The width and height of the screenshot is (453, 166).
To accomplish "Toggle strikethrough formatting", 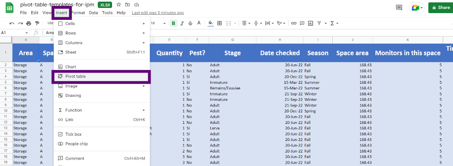I will click(x=190, y=23).
